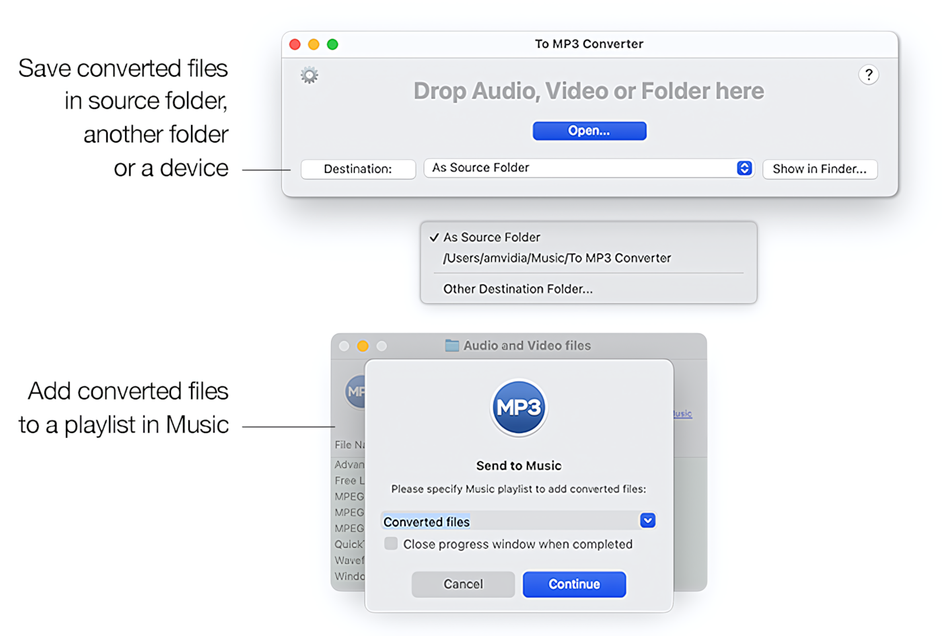The width and height of the screenshot is (942, 636).
Task: Expand the Music playlist dropdown chevron
Action: 647,520
